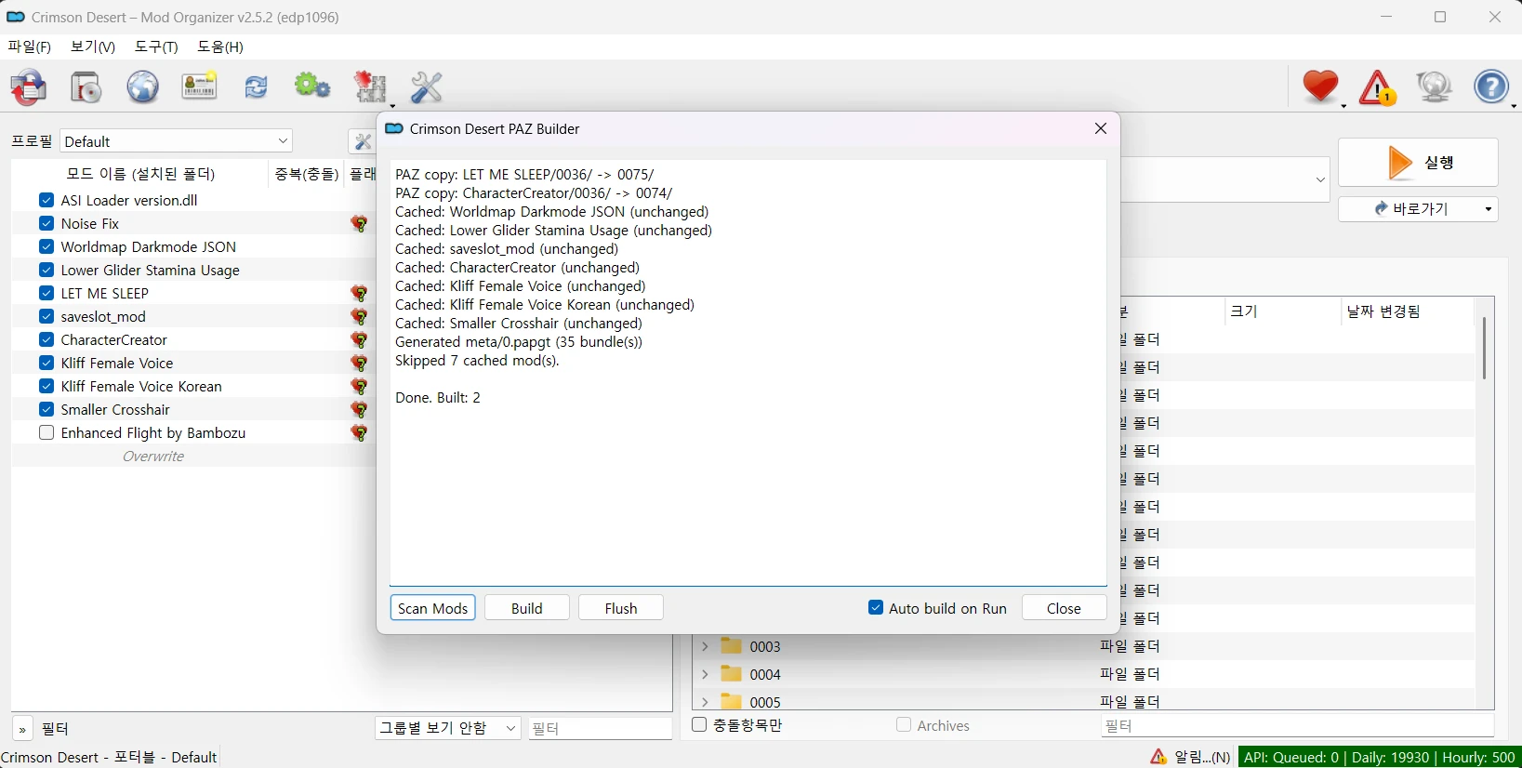Open the blue Help question-mark icon

pos(1492,87)
